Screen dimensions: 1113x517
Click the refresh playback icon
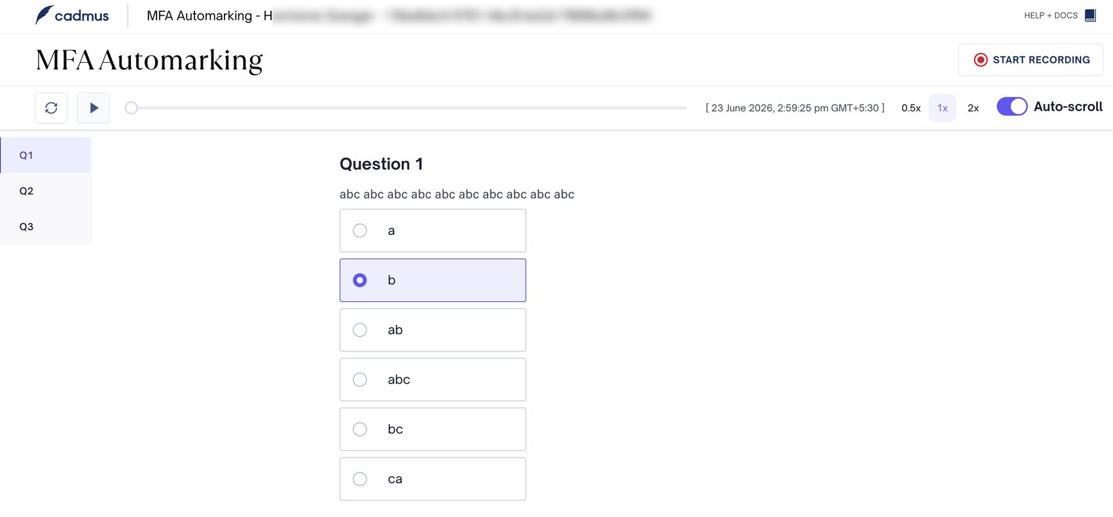coord(51,108)
